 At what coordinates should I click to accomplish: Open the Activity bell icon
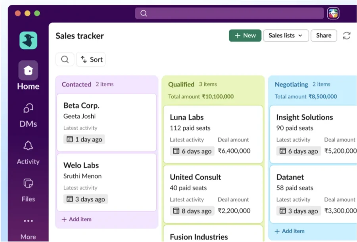tap(28, 146)
